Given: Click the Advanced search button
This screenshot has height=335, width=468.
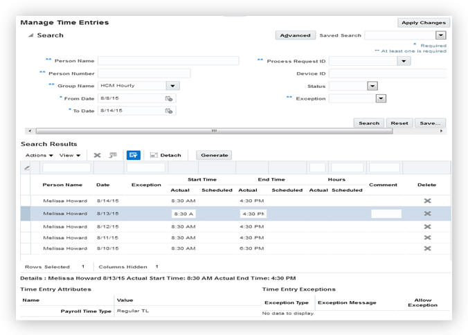Looking at the screenshot, I should click(x=295, y=35).
